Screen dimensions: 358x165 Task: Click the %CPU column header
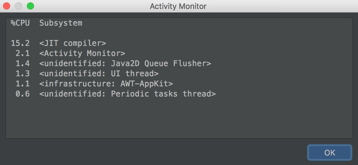point(20,23)
